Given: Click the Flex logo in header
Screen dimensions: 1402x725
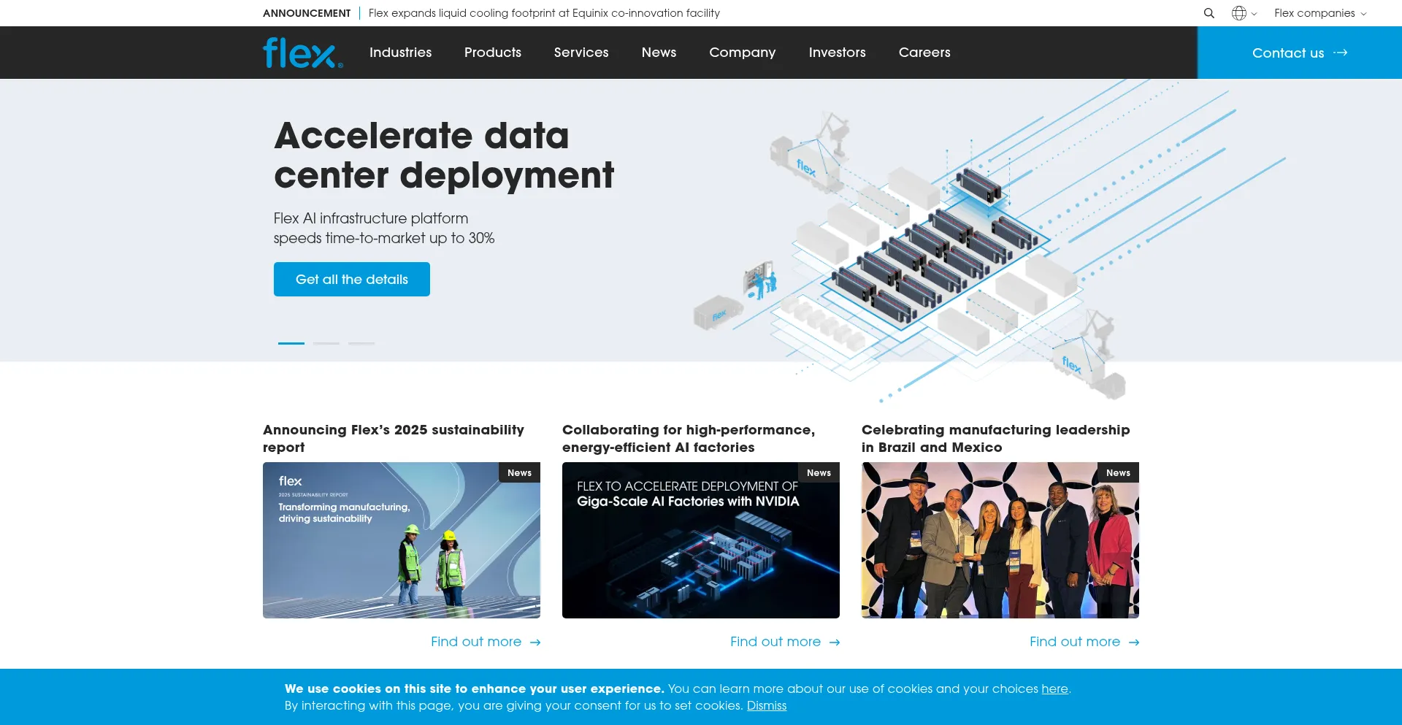Looking at the screenshot, I should tap(302, 53).
